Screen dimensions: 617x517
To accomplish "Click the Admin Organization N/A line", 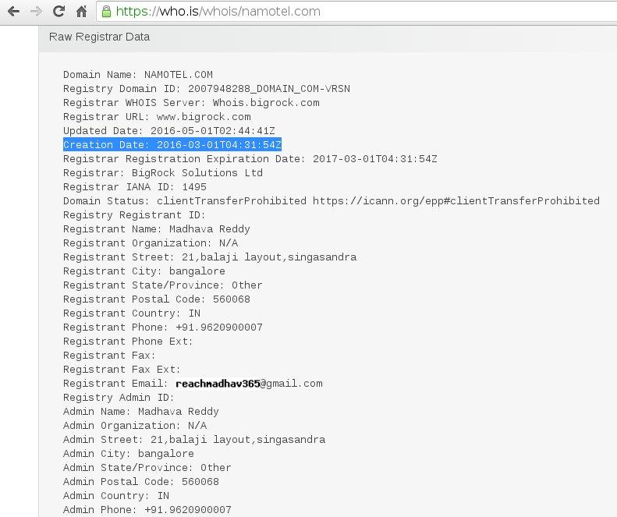I will coord(135,426).
